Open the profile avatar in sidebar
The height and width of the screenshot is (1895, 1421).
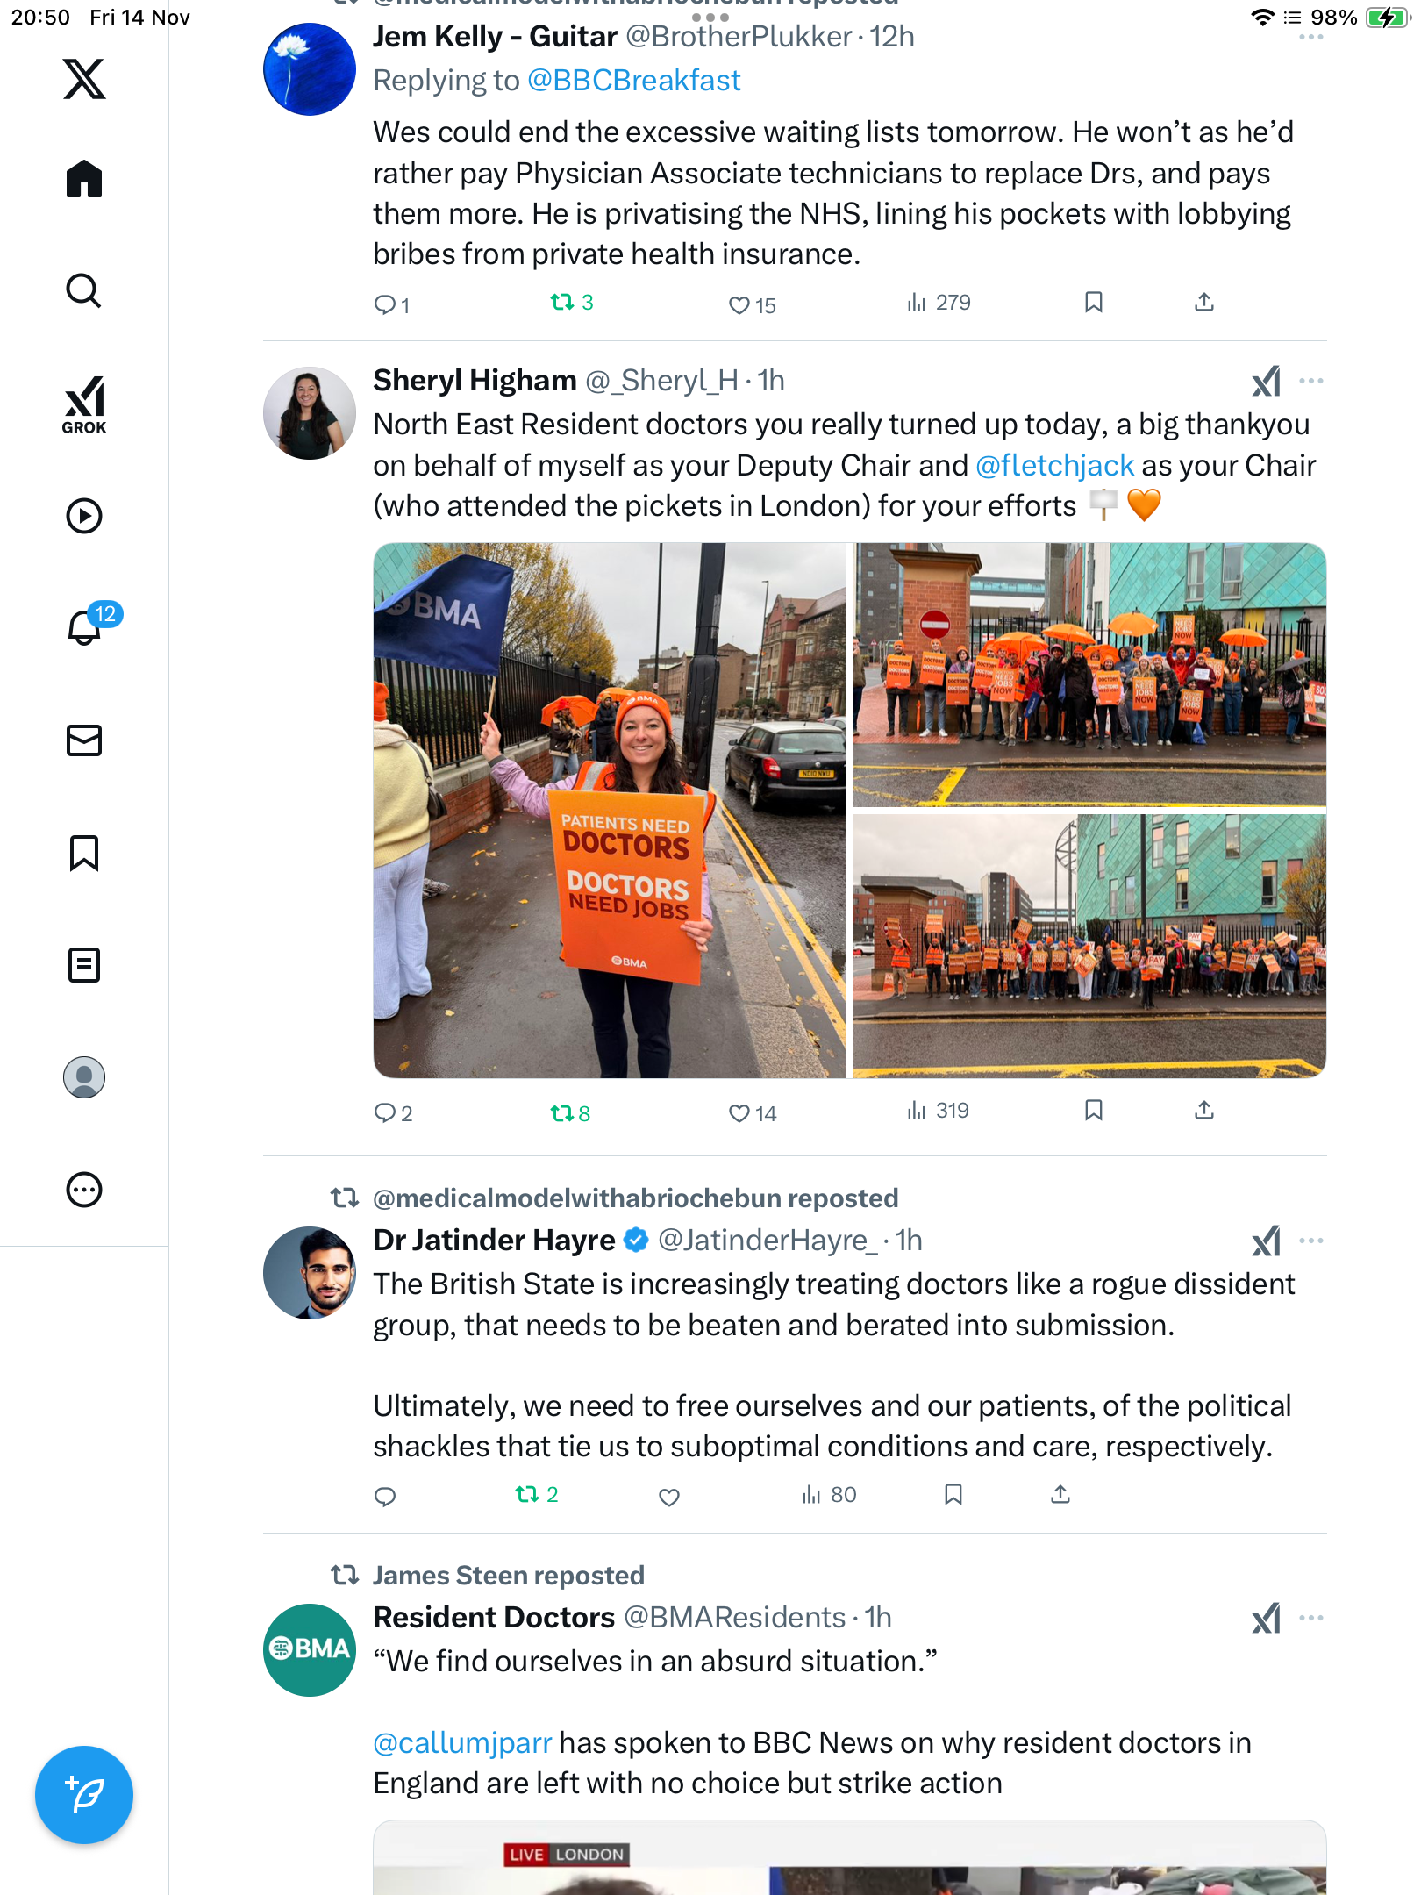click(84, 1077)
